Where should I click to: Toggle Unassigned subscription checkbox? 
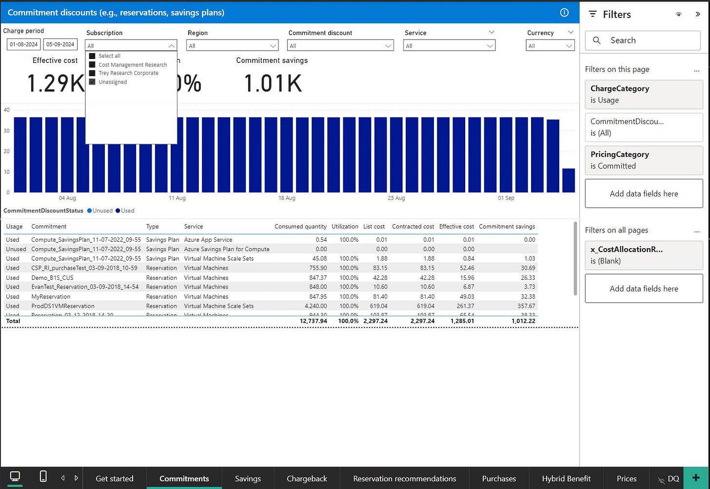pos(92,82)
